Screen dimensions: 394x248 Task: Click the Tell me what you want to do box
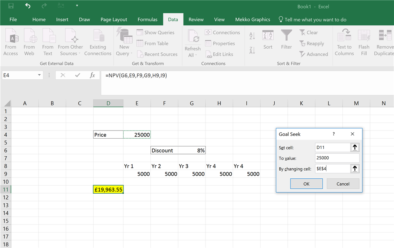click(312, 20)
